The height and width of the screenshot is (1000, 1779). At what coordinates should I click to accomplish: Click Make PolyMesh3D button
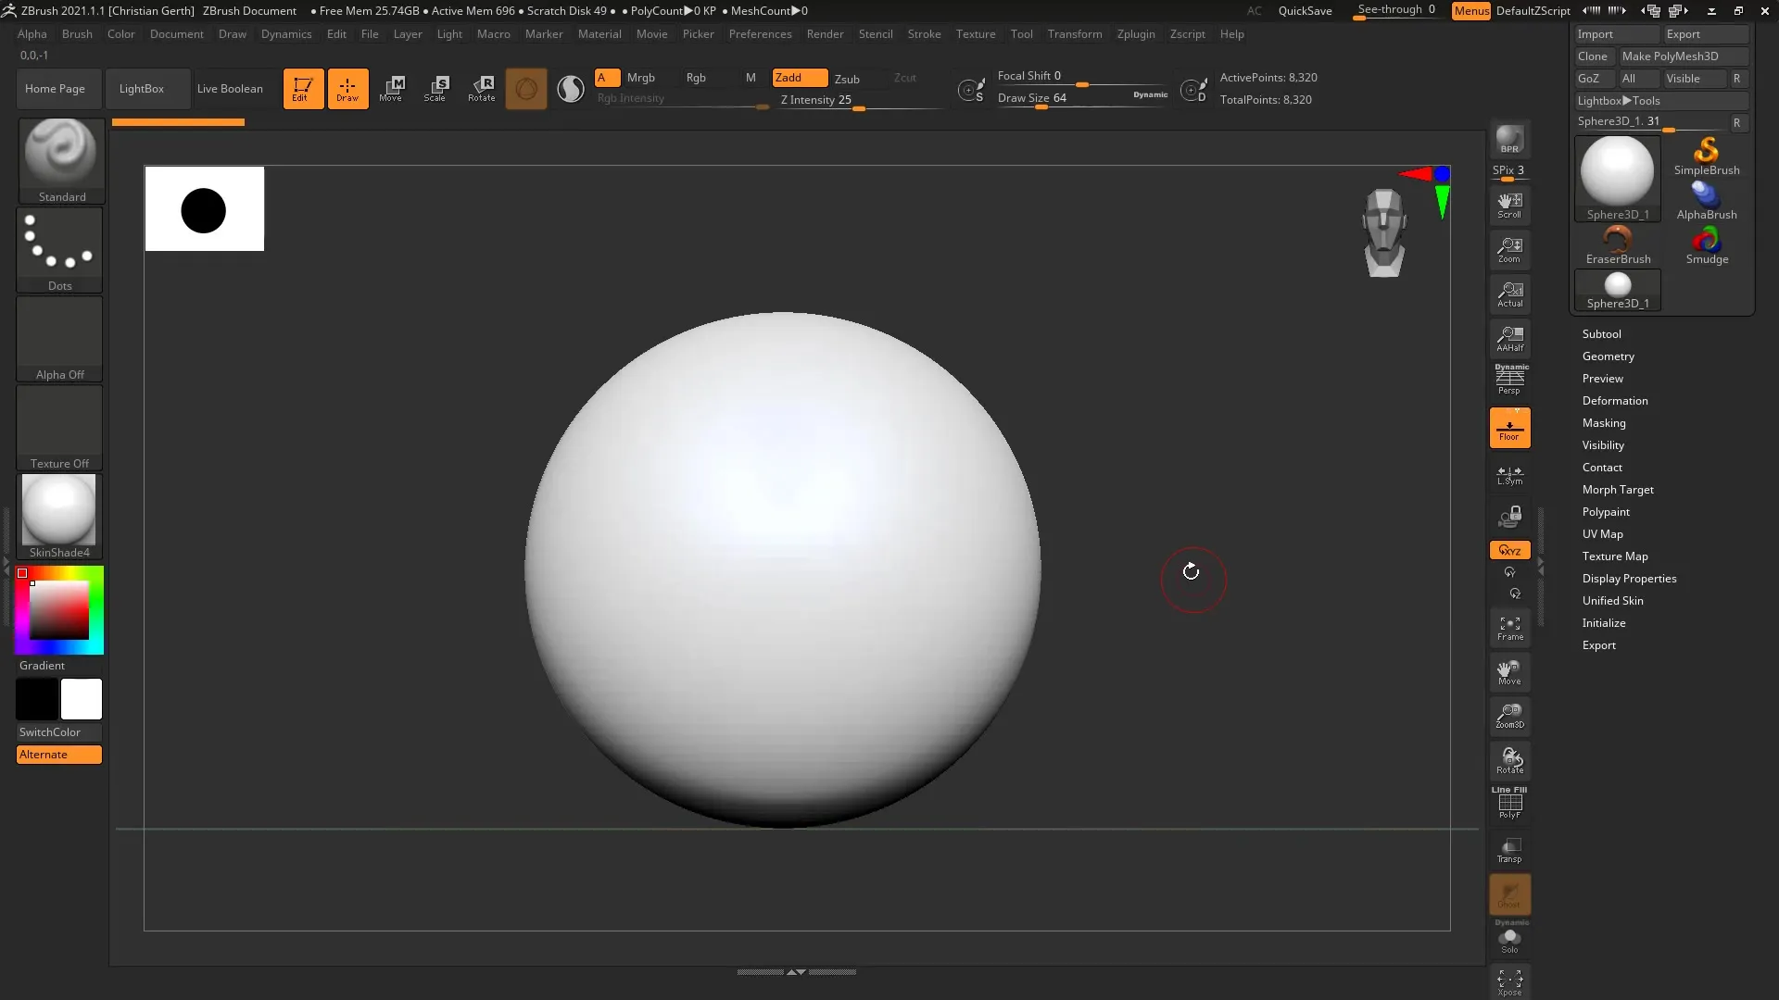click(x=1683, y=56)
